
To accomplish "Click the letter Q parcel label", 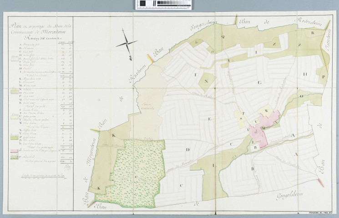I will tap(223, 35).
